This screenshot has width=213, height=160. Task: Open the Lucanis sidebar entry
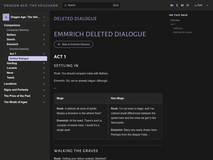pos(12,68)
